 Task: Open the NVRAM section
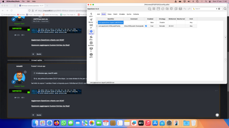pyautogui.click(x=91, y=44)
